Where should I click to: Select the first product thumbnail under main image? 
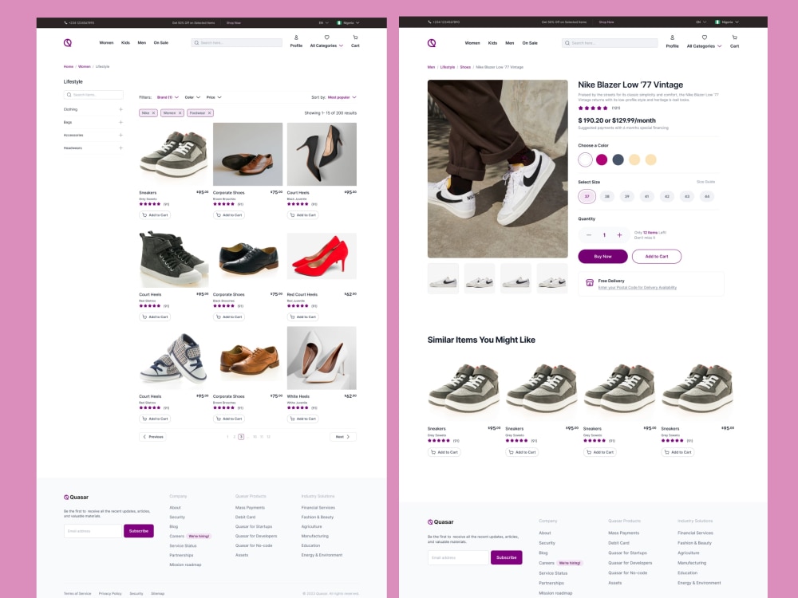tap(443, 278)
